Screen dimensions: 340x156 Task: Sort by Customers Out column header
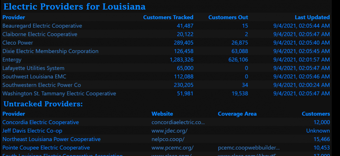(228, 17)
